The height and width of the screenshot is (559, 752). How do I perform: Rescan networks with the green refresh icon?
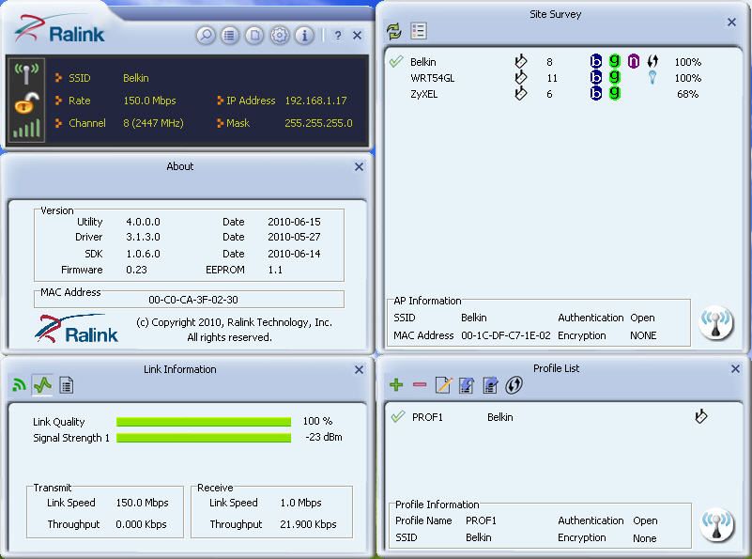393,29
